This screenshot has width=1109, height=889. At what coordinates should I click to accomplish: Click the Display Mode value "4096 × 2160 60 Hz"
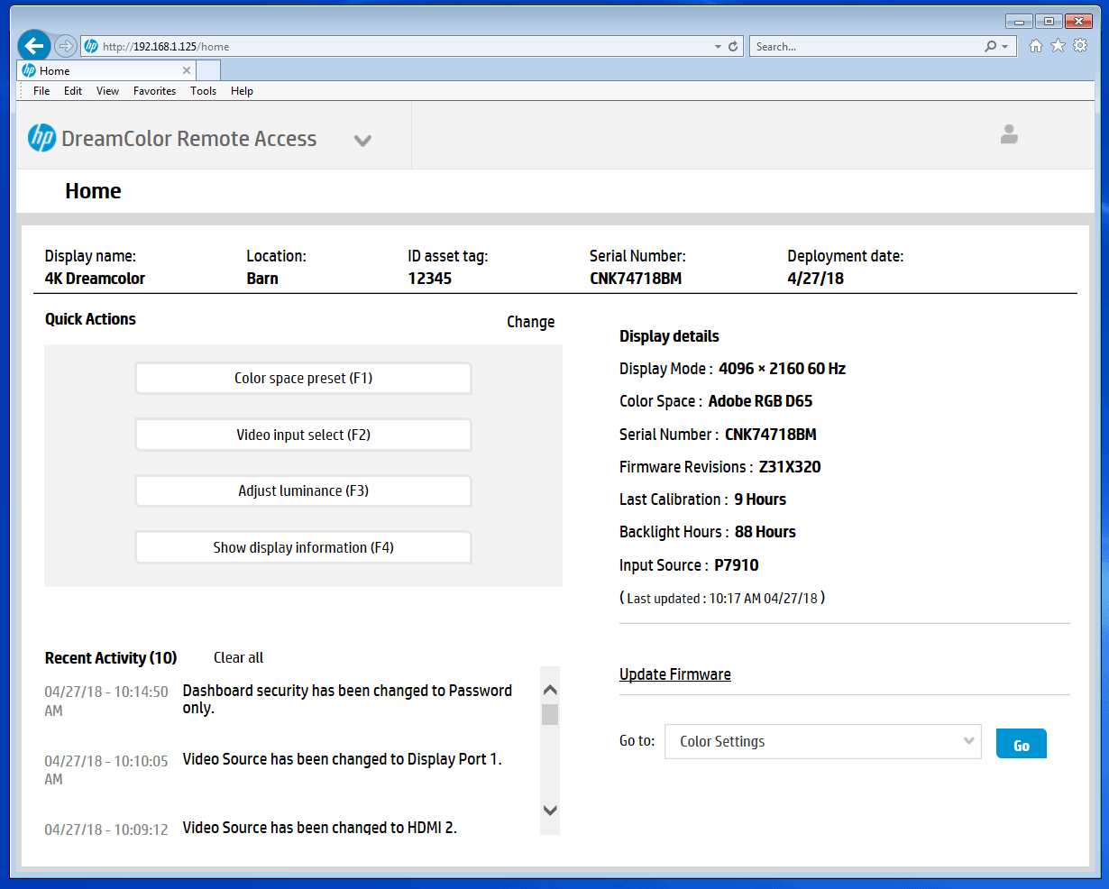783,369
